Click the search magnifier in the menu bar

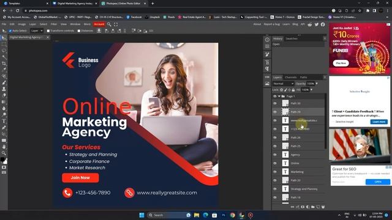(x=109, y=24)
